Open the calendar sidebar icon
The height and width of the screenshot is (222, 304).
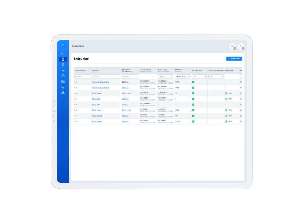click(63, 87)
